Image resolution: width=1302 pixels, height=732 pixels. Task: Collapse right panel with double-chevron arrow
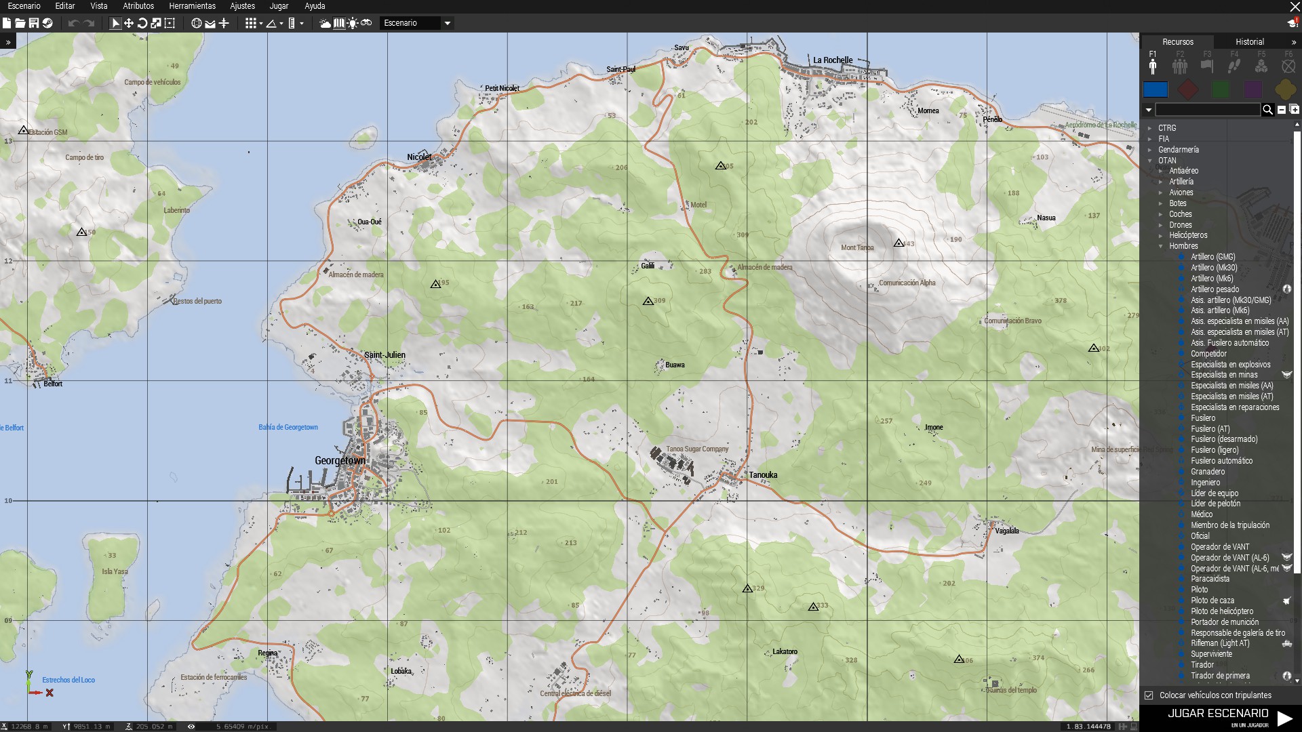tap(1294, 42)
